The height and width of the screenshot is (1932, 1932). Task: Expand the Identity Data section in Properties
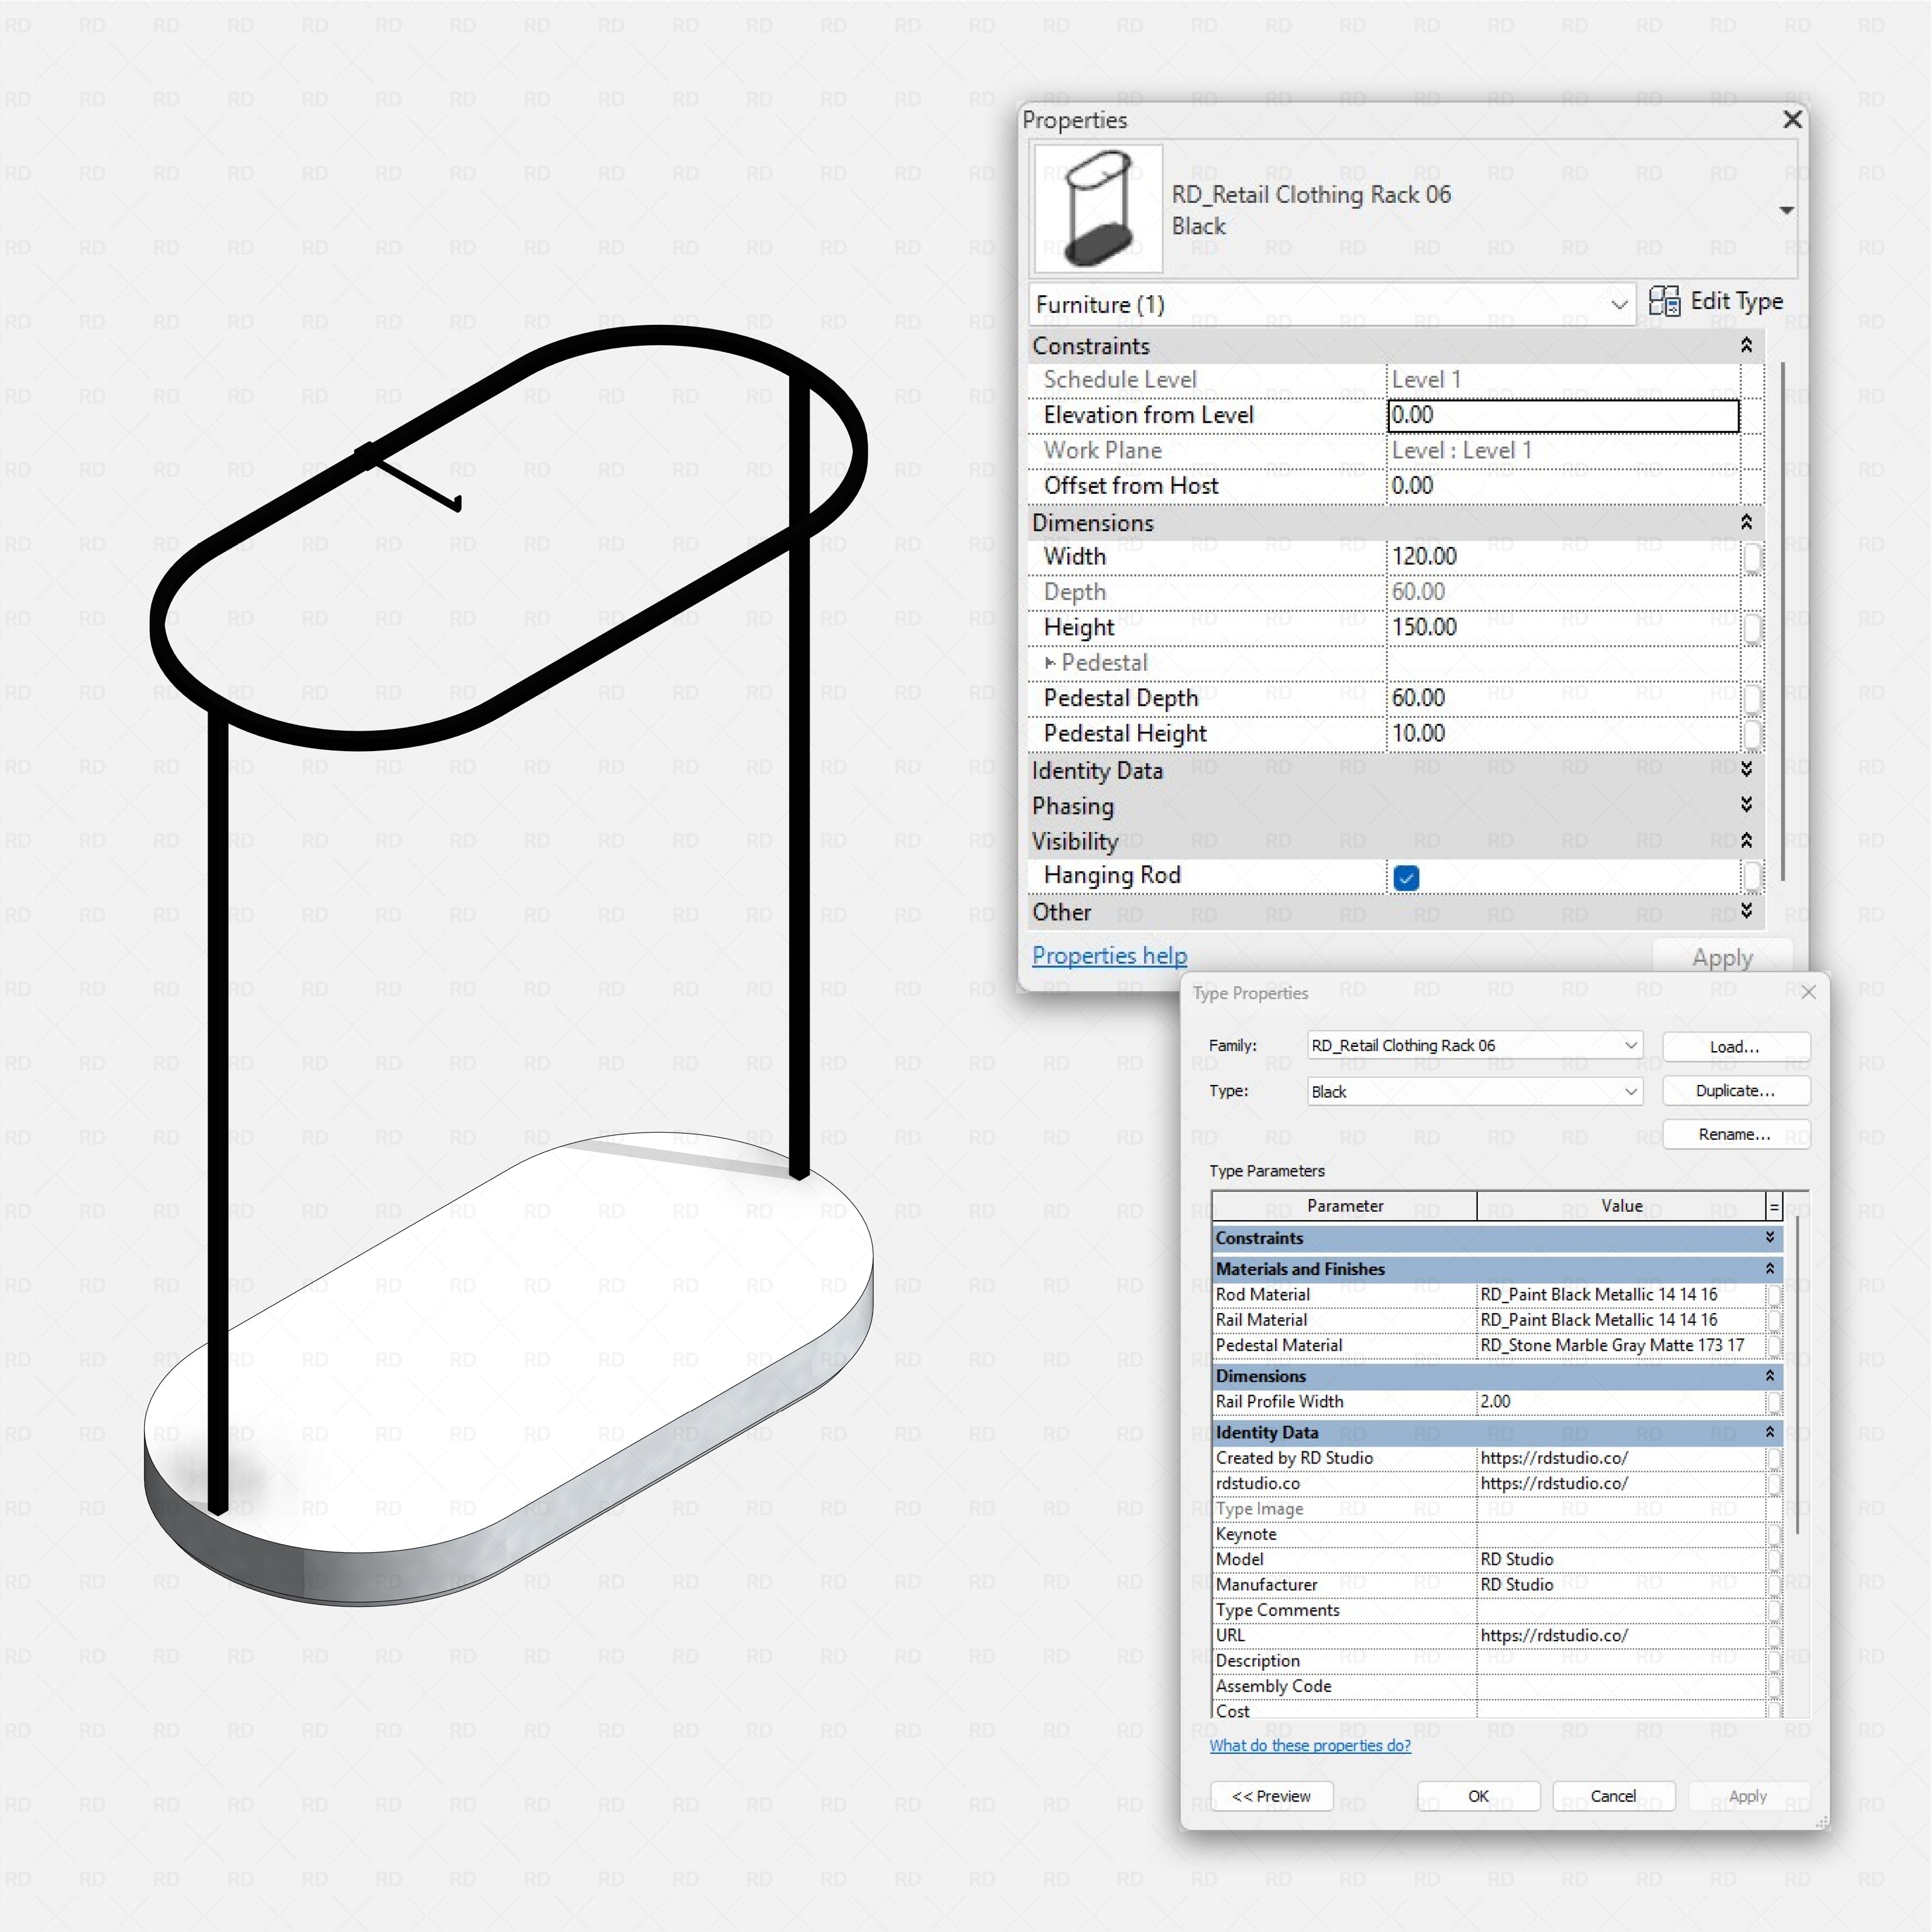coord(1746,769)
